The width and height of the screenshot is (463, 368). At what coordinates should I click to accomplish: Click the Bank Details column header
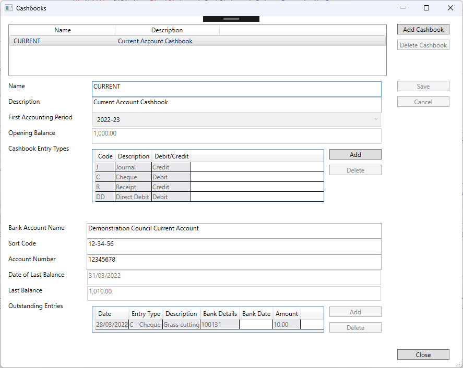pos(220,314)
